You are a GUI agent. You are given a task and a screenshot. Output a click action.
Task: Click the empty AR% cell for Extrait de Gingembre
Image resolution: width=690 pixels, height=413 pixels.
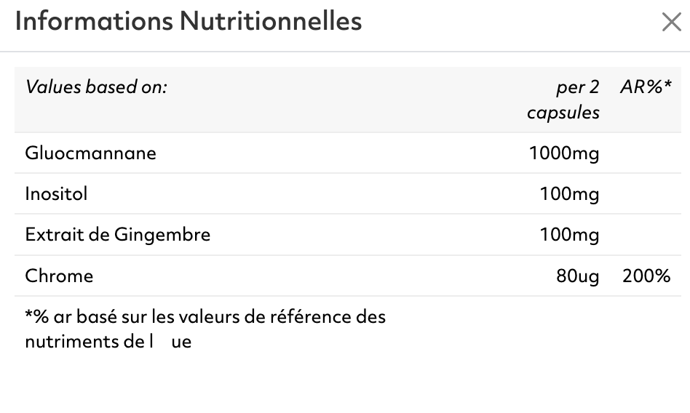coord(646,235)
